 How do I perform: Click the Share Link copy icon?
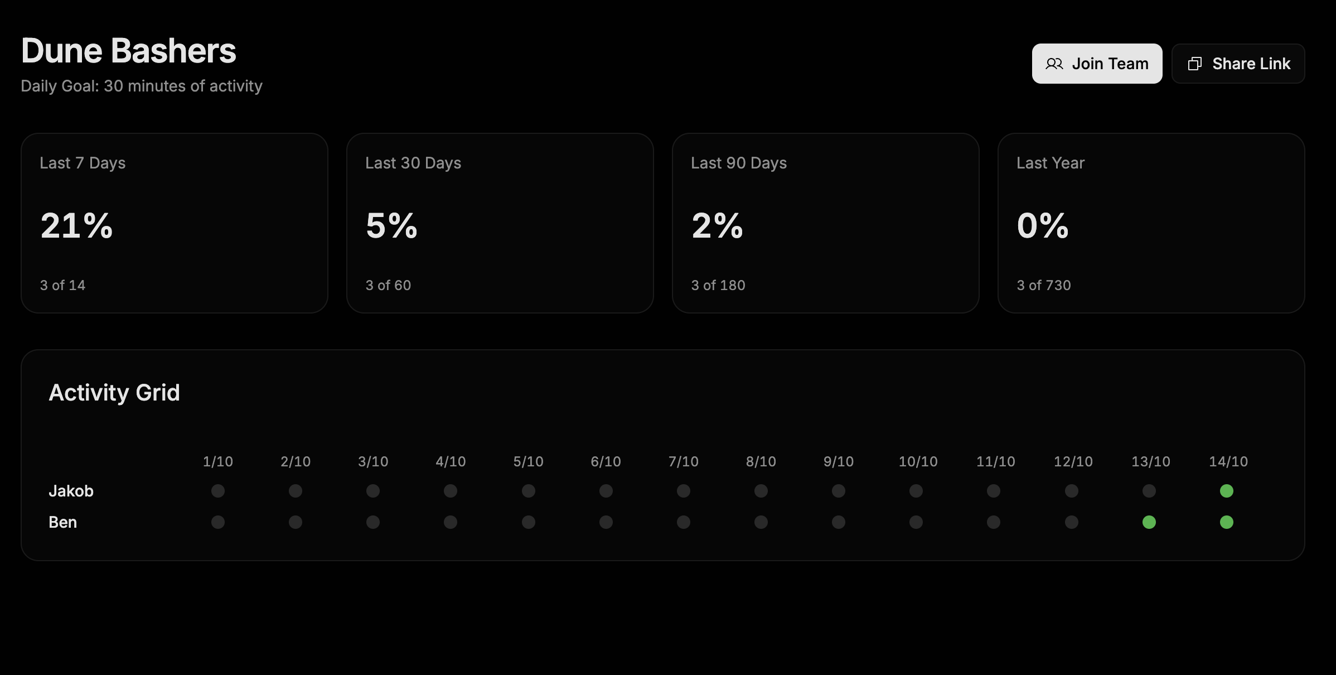[1194, 64]
